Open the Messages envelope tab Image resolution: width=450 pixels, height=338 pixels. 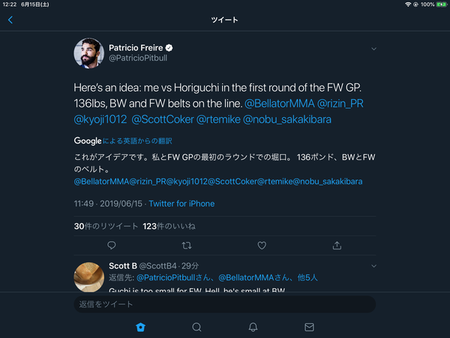(309, 327)
